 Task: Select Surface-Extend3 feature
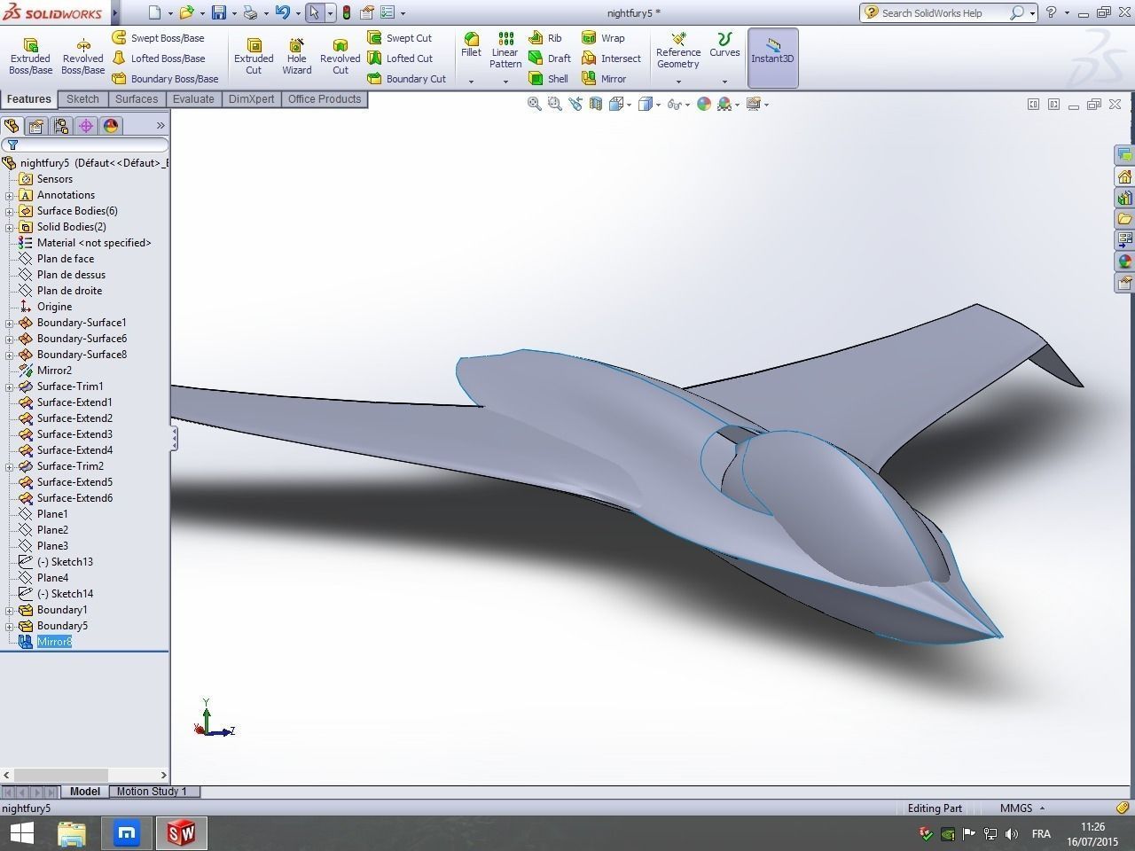pos(74,434)
